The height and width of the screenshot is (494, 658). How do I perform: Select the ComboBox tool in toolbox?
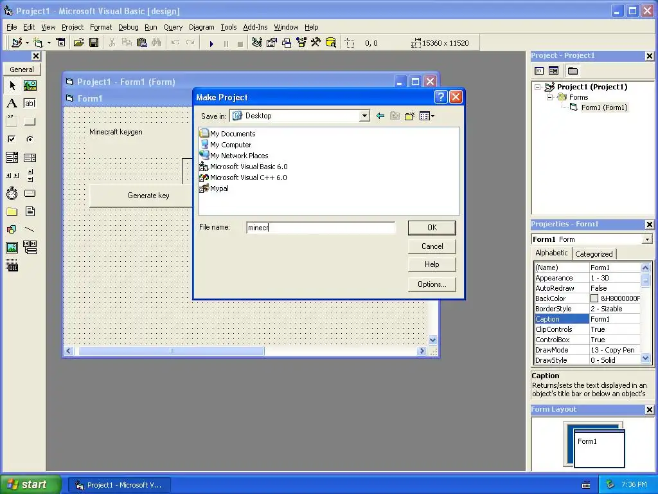click(12, 158)
